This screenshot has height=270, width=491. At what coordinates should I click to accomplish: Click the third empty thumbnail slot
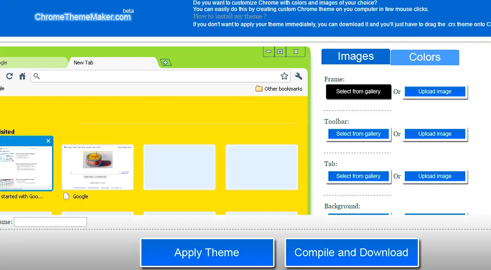coord(180,167)
